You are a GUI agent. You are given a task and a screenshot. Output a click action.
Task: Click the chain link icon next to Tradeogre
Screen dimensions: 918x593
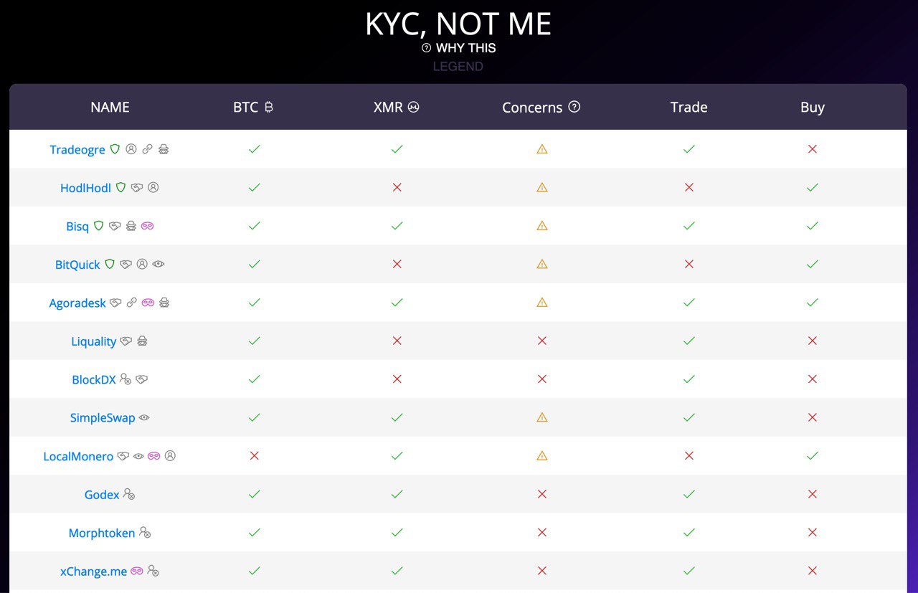148,149
